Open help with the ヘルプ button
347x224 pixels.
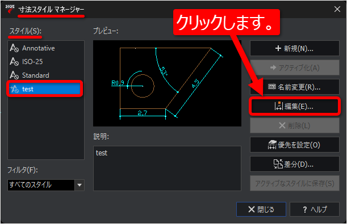point(315,209)
